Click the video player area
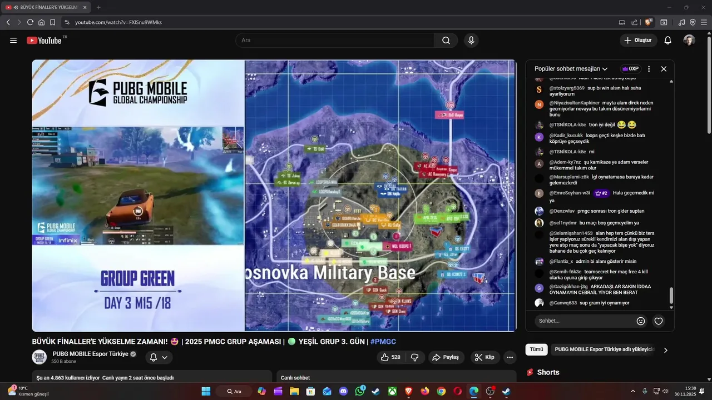The height and width of the screenshot is (400, 712). (x=274, y=196)
